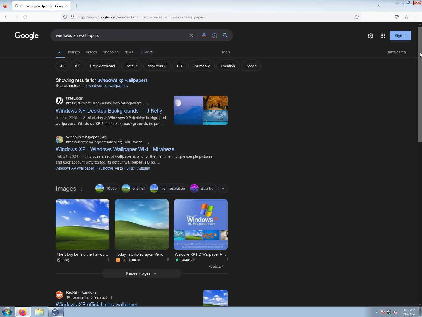
Task: Search instead for windwos xp wallpapers
Action: coord(108,86)
